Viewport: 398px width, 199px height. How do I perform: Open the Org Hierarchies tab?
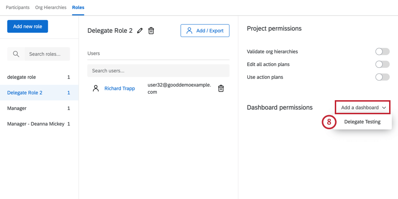pos(51,7)
